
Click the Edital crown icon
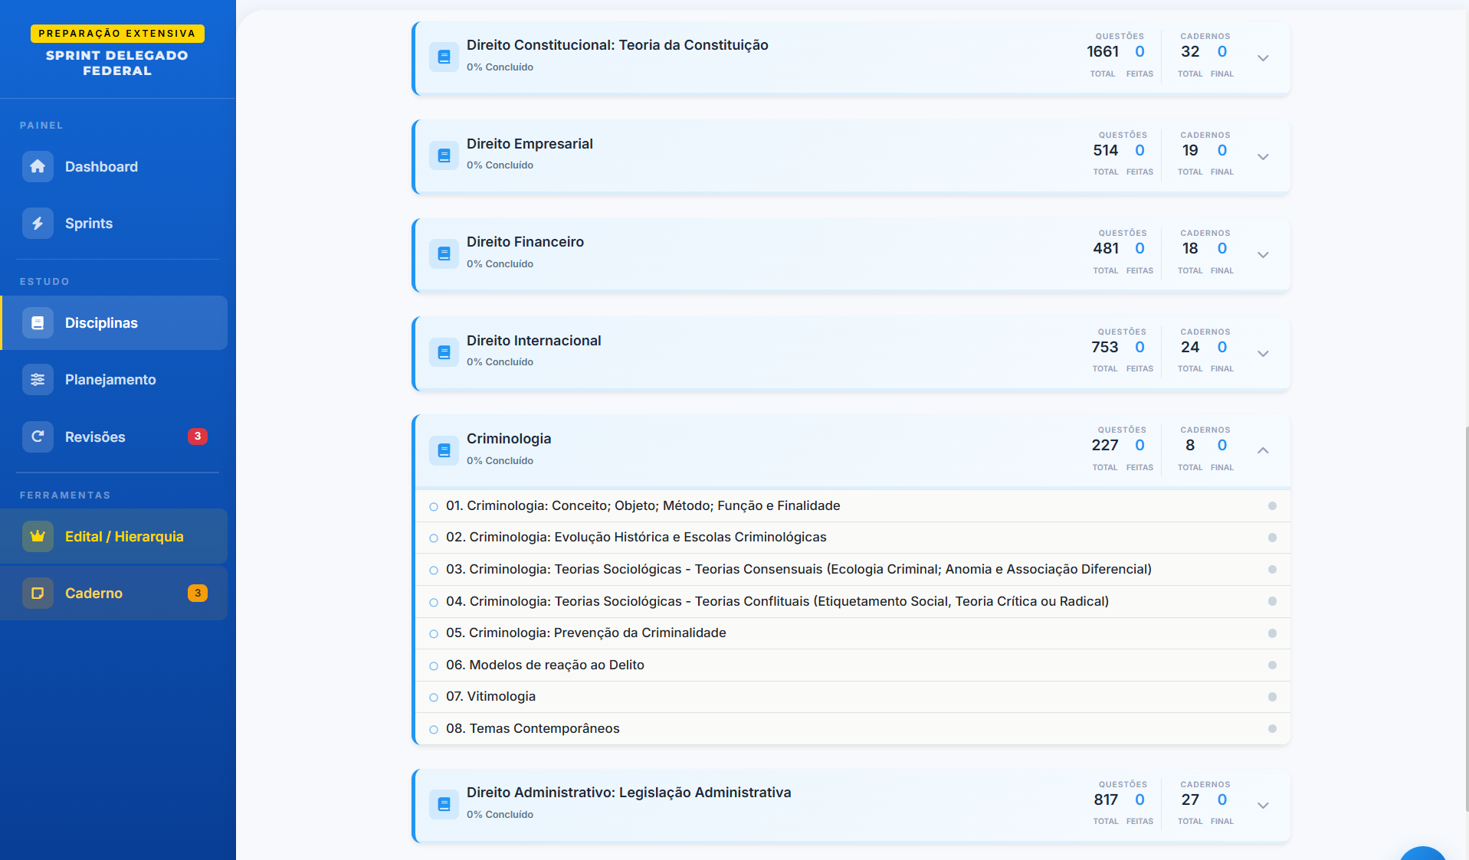pyautogui.click(x=38, y=536)
